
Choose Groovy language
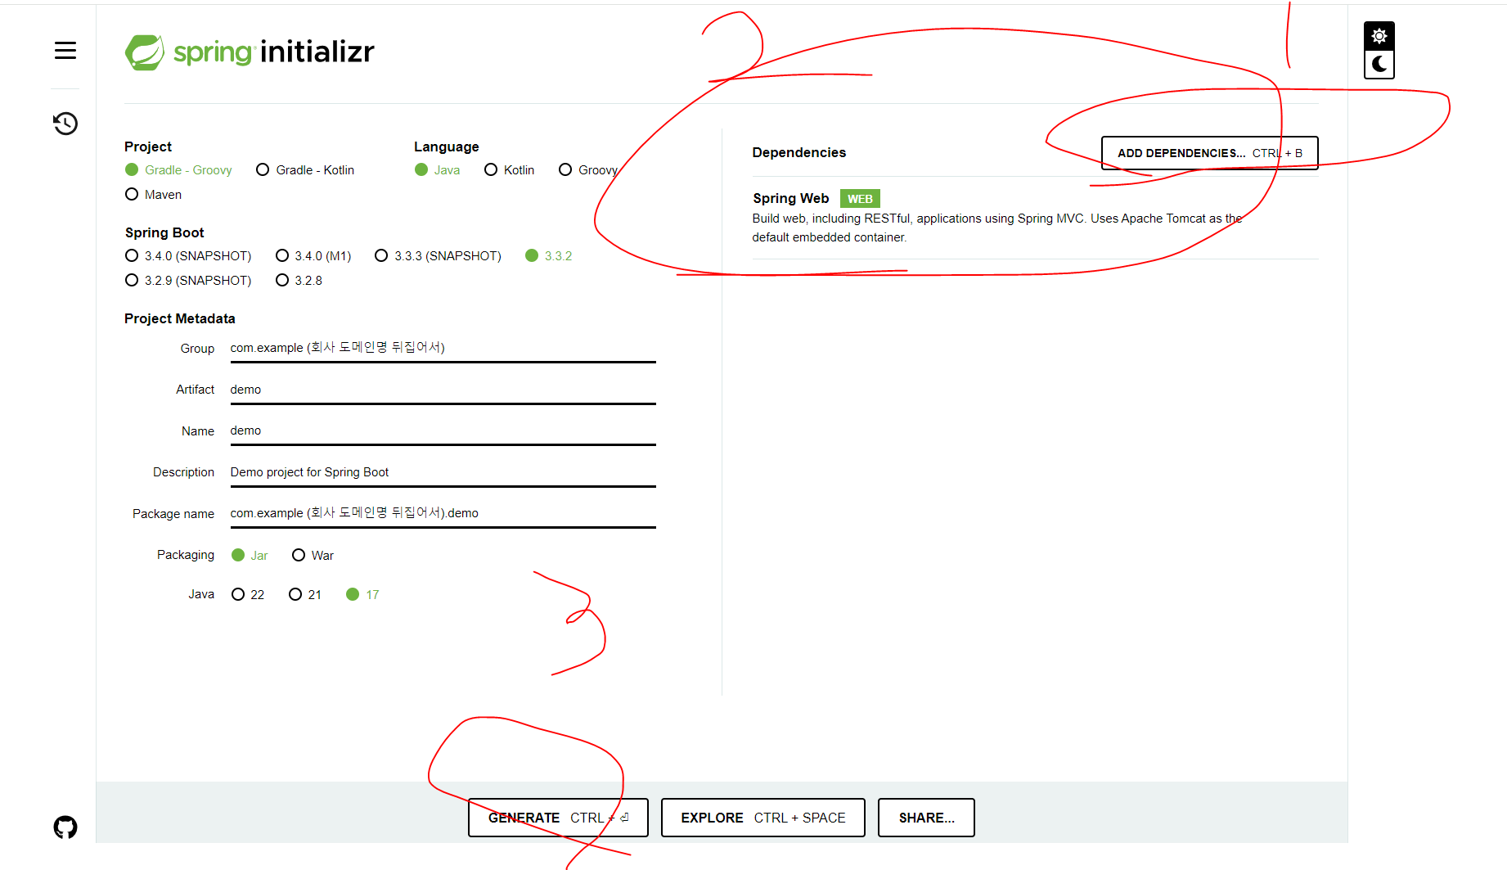click(x=588, y=170)
